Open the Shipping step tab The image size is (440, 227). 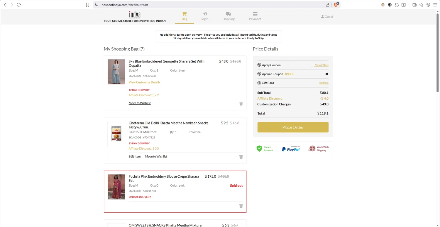tap(229, 16)
